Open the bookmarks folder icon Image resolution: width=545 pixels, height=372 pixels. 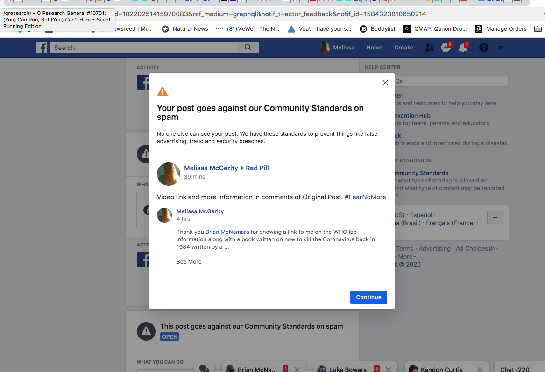538,29
